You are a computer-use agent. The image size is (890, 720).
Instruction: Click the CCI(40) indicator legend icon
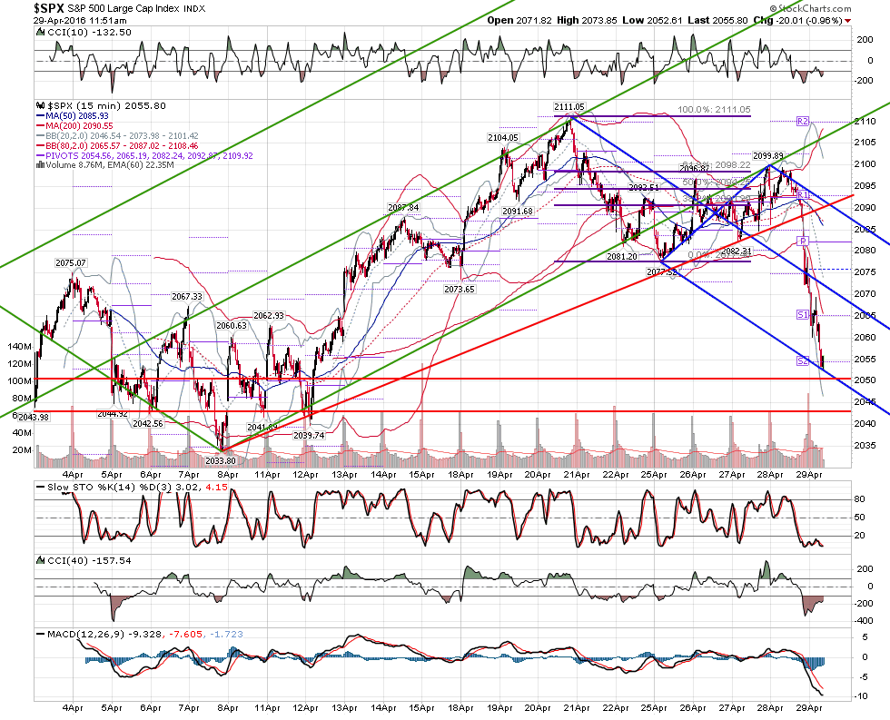click(40, 560)
